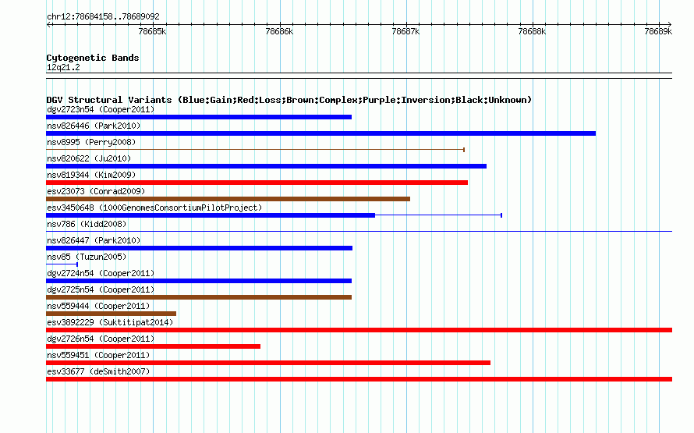Select the esv33677 (deSmith2007) label

(x=98, y=371)
